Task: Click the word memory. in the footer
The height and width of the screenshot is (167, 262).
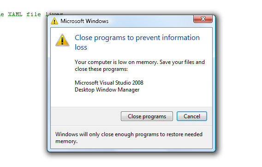Action: (x=66, y=141)
